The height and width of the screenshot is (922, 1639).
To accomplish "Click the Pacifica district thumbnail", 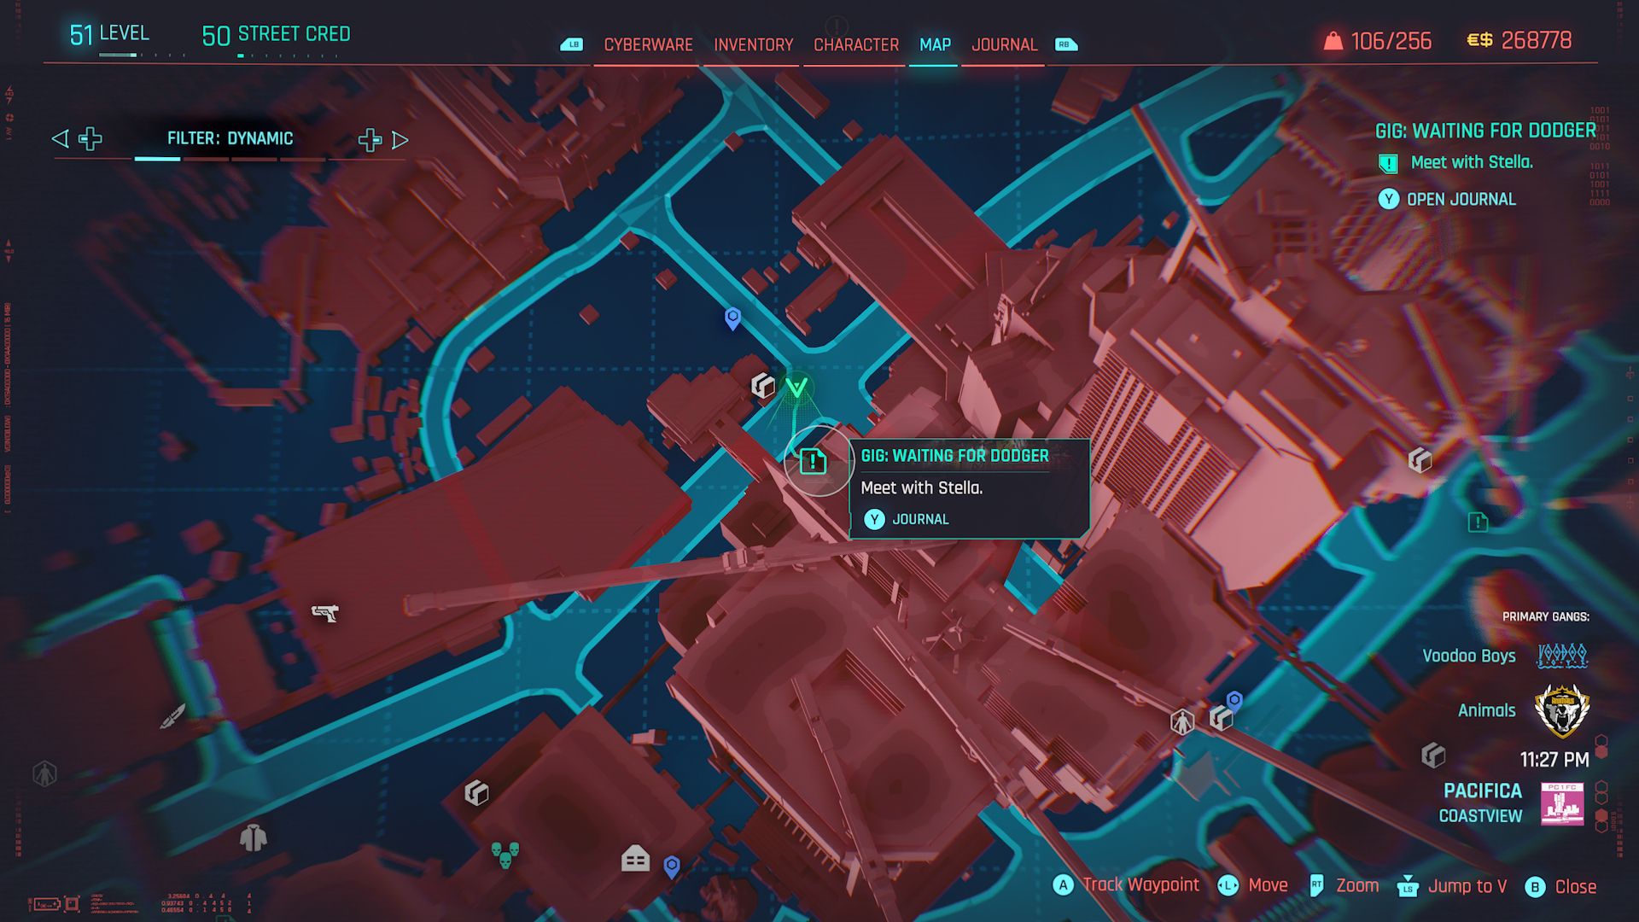I will click(1562, 803).
